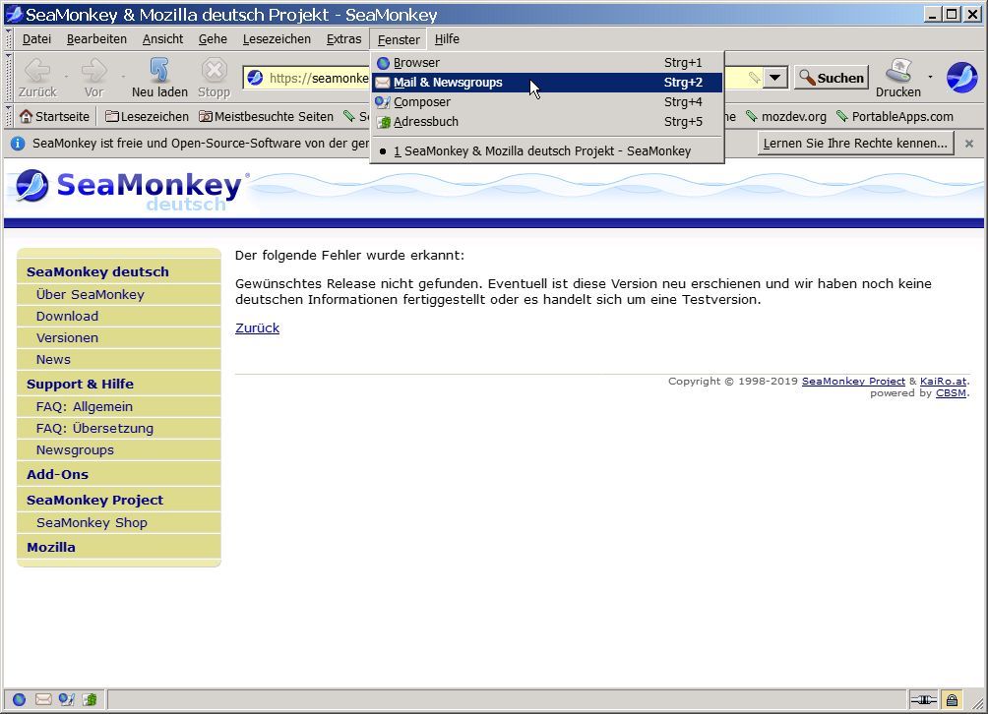
Task: Open the mozdev.org bookmark
Action: click(x=785, y=116)
